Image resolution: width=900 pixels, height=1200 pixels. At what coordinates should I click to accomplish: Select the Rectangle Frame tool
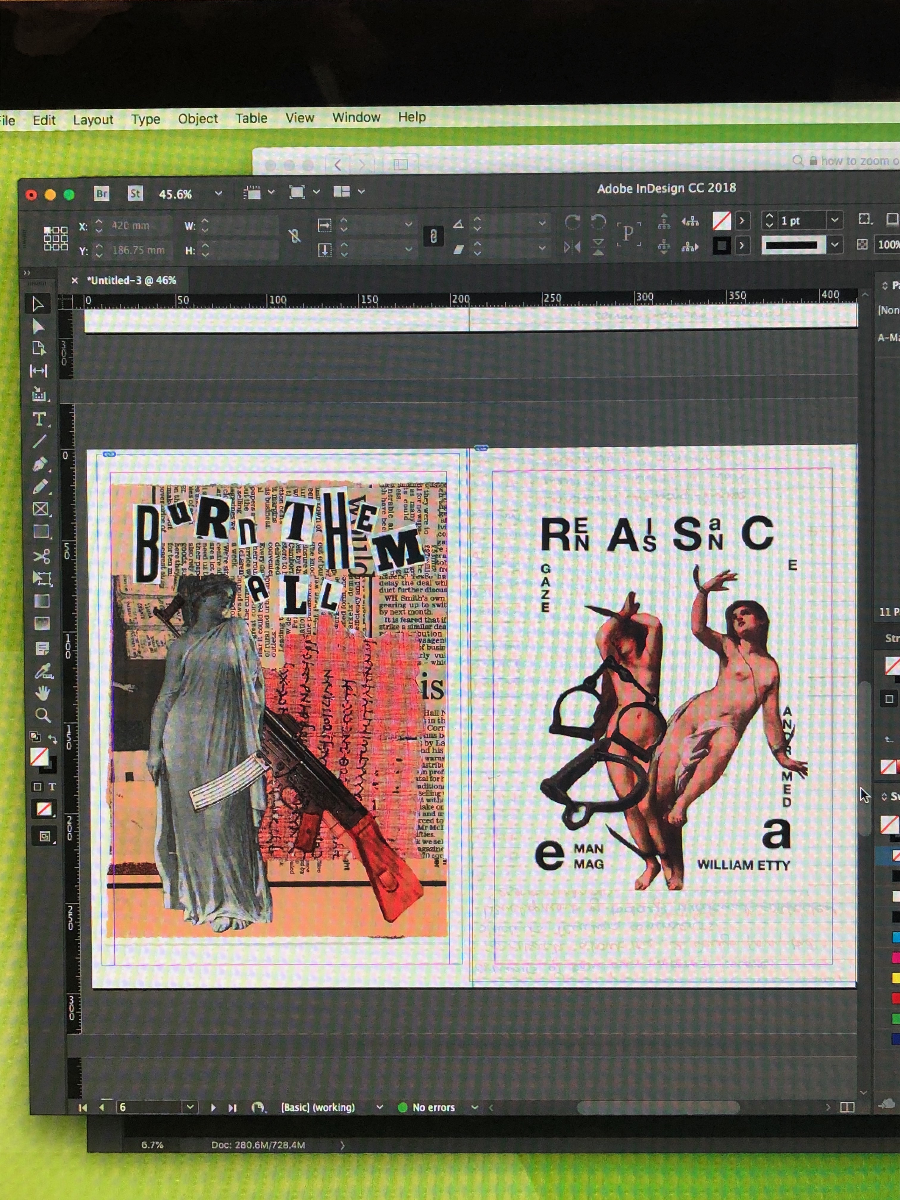tap(41, 509)
